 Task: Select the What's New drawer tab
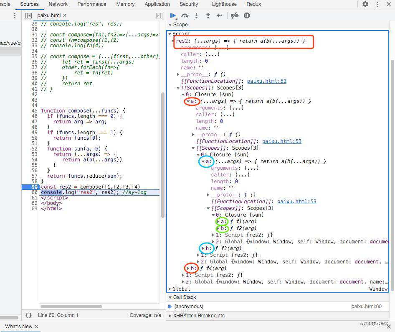pyautogui.click(x=19, y=327)
